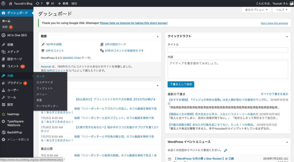
Task: Collapse the WordPress イベントとニュース panel
Action: coord(287,142)
